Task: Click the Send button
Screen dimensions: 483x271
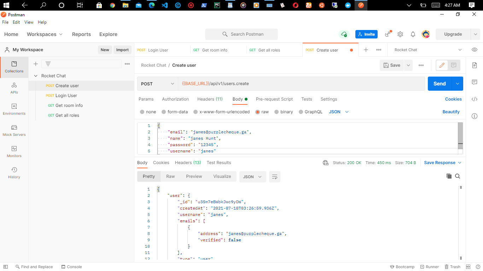Action: click(x=440, y=83)
